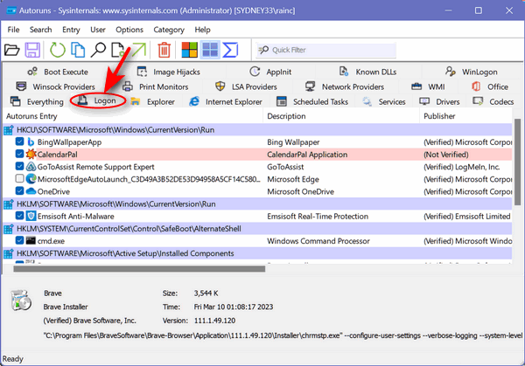This screenshot has height=366, width=525.
Task: Click the green Refresh icon
Action: click(57, 50)
